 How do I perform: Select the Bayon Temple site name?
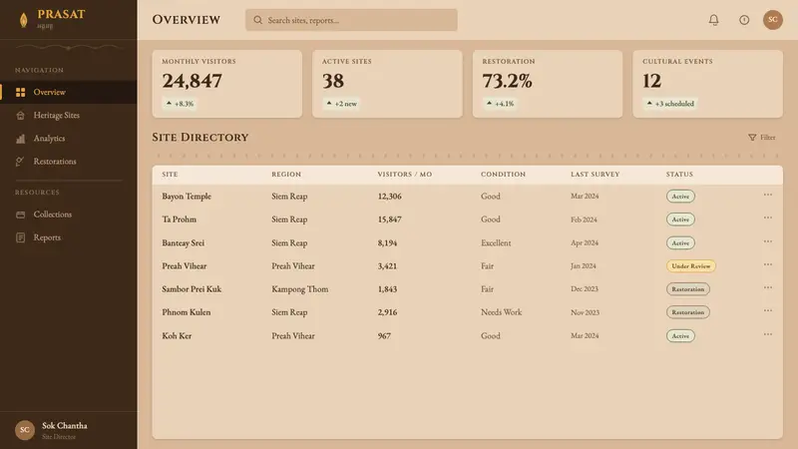[x=187, y=196]
